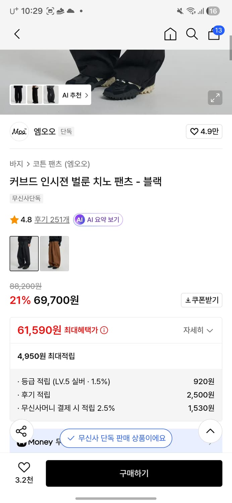The width and height of the screenshot is (232, 503).
Task: Go back with the back arrow
Action: coord(17,34)
